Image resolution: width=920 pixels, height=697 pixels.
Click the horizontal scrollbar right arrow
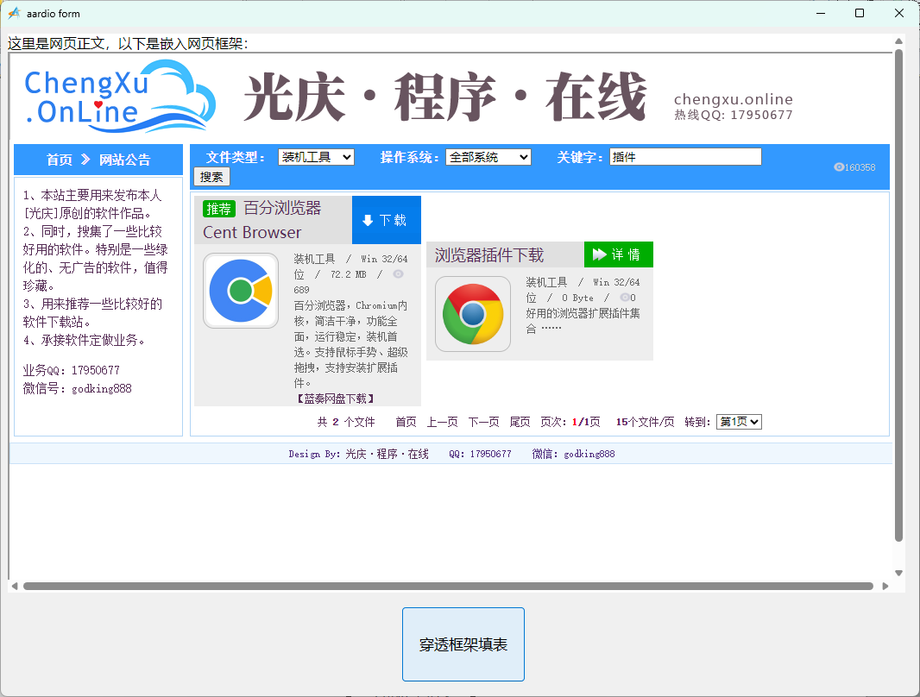(x=885, y=587)
